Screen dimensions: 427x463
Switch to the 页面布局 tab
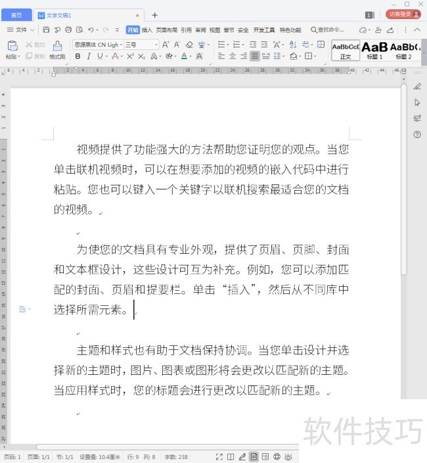click(x=167, y=30)
